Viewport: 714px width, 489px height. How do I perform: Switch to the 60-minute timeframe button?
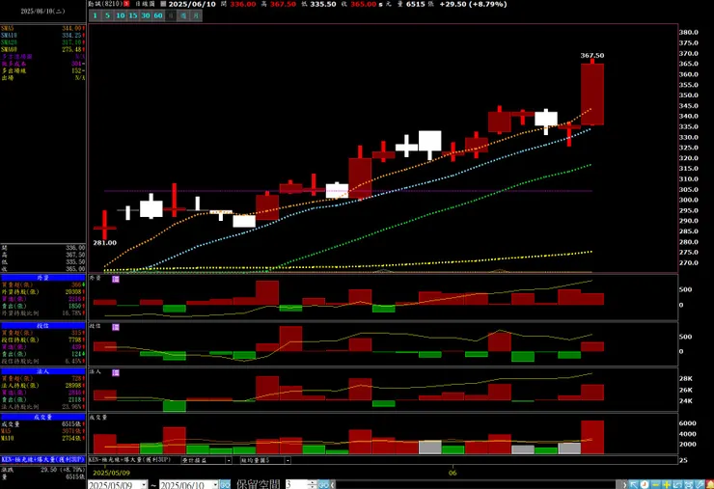pyautogui.click(x=158, y=15)
